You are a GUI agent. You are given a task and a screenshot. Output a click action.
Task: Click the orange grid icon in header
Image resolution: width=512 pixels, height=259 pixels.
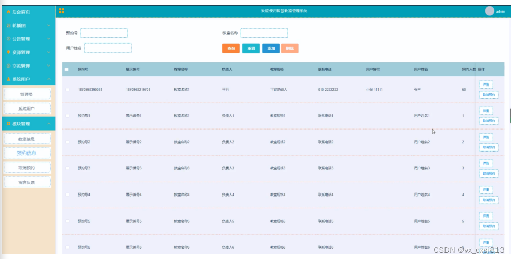point(62,11)
